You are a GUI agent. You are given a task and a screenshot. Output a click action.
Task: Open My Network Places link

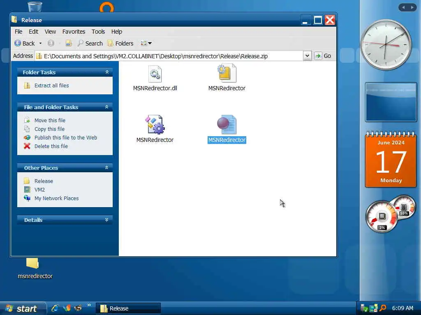point(57,198)
